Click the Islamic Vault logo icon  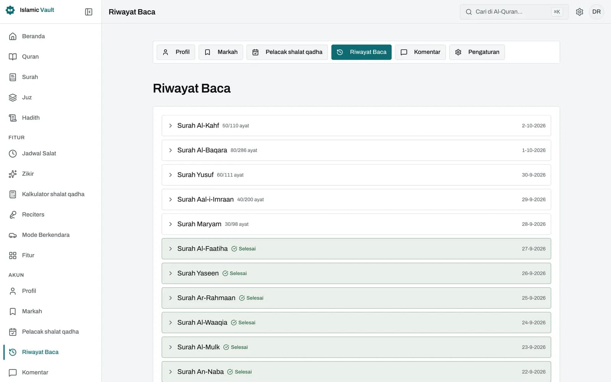pyautogui.click(x=10, y=10)
